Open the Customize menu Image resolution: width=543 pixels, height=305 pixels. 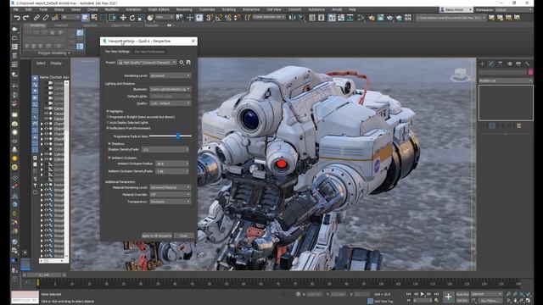(x=207, y=9)
